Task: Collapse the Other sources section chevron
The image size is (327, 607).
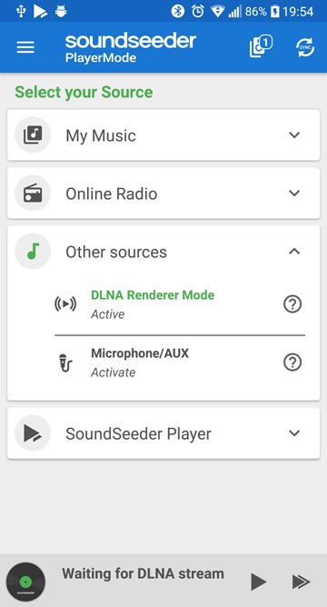Action: tap(294, 251)
